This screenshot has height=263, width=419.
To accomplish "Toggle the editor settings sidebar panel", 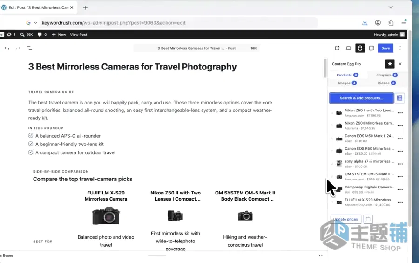I will point(372,48).
